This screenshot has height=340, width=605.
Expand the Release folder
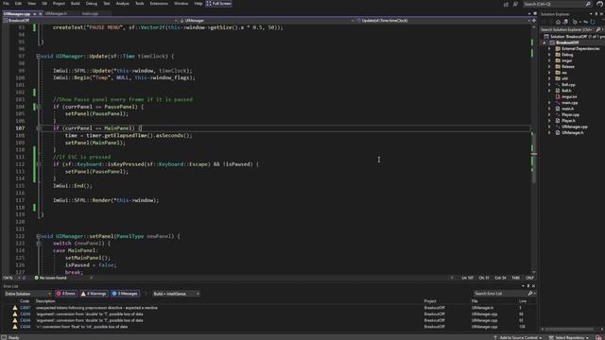tap(549, 67)
